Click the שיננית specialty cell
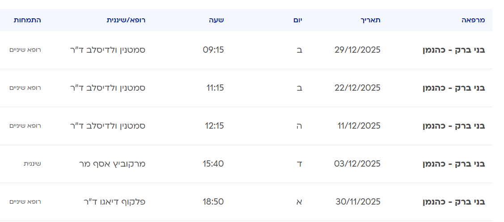The width and height of the screenshot is (504, 222). (32, 163)
